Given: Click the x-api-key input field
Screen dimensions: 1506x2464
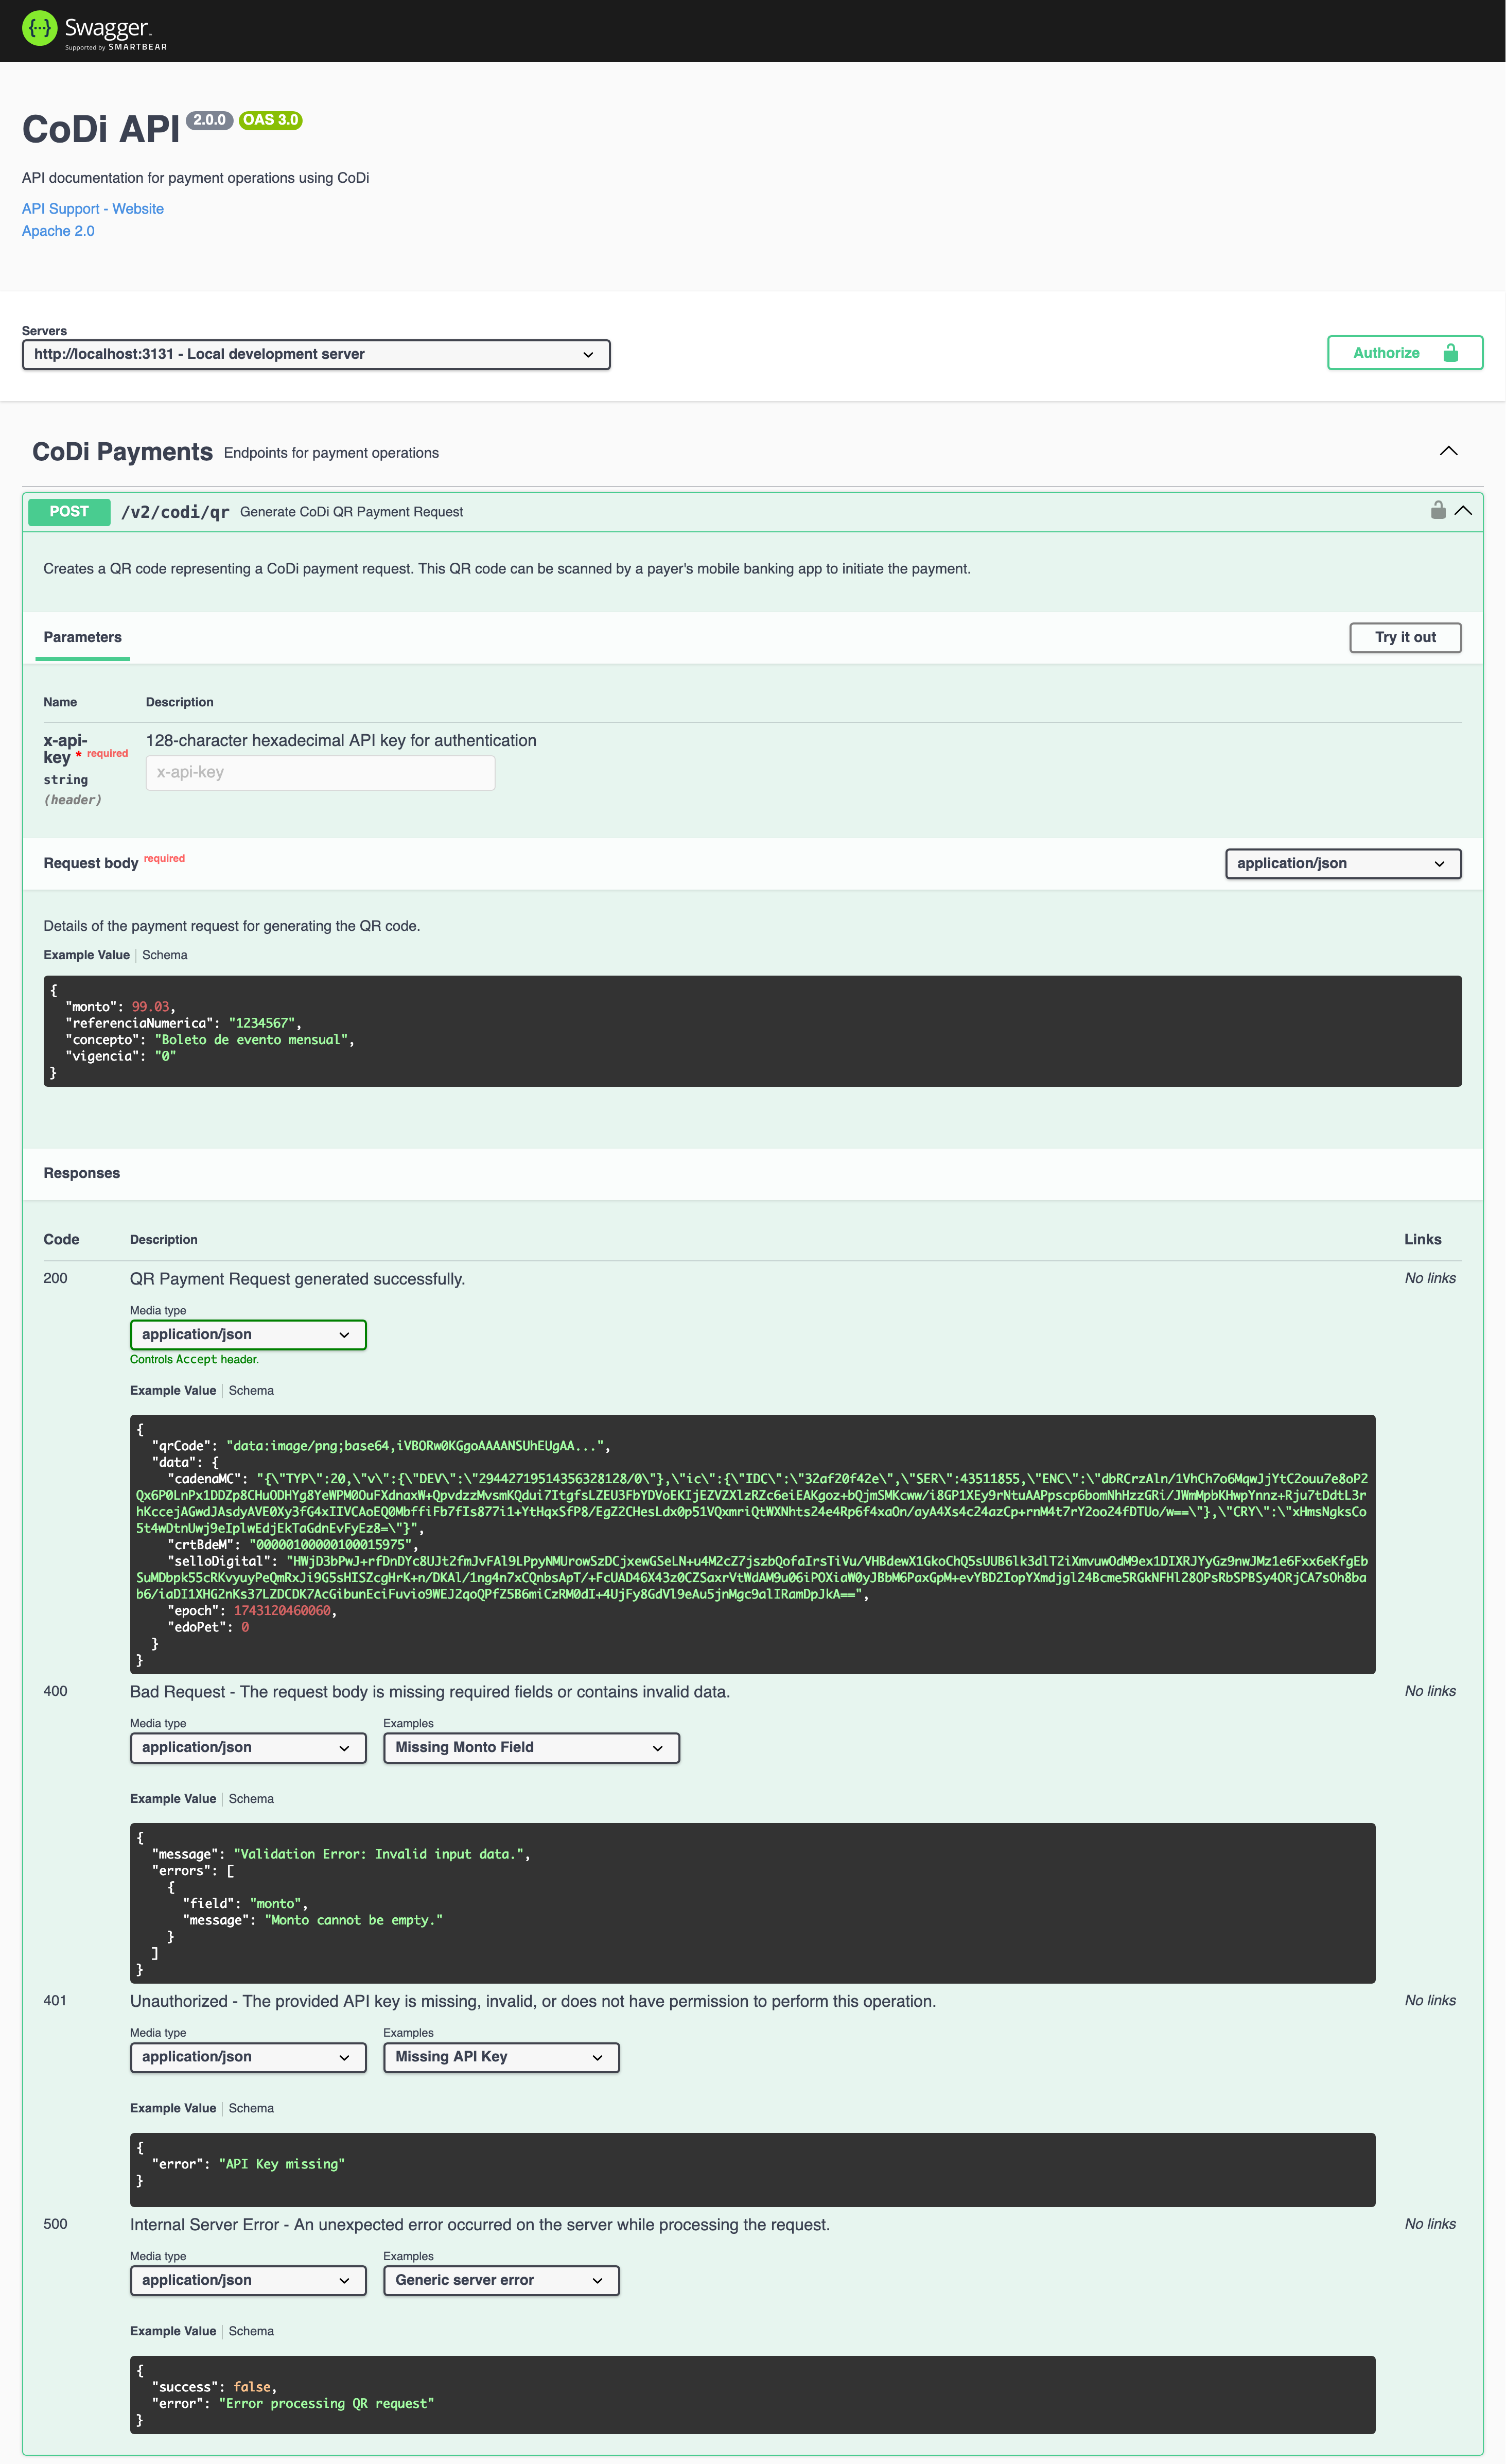Looking at the screenshot, I should pyautogui.click(x=320, y=772).
